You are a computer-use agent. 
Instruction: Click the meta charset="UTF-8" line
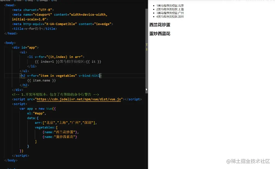click(33, 10)
